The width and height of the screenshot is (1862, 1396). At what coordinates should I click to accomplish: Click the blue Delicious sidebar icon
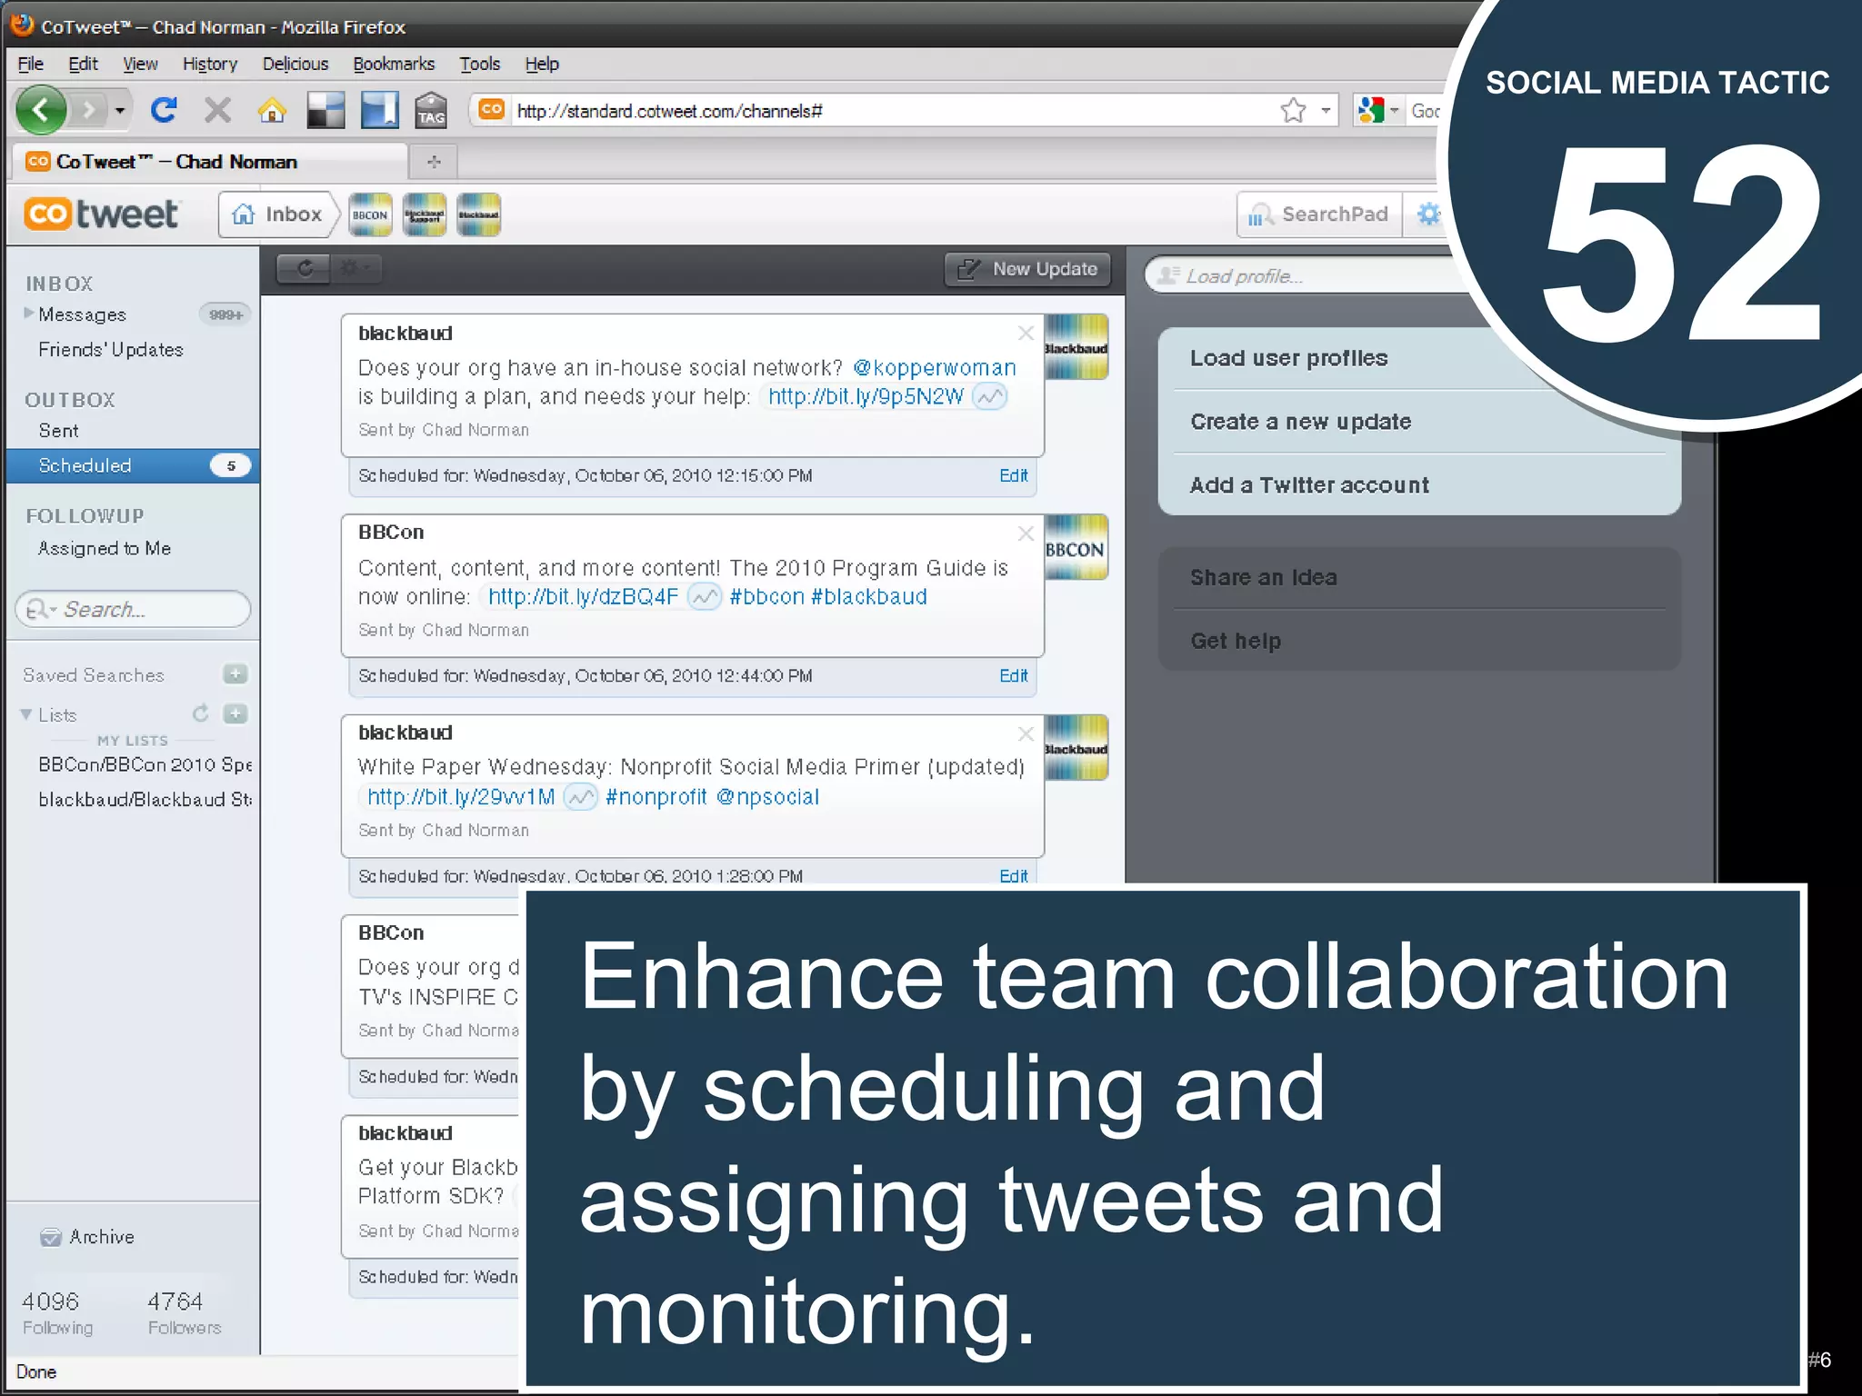[x=379, y=111]
